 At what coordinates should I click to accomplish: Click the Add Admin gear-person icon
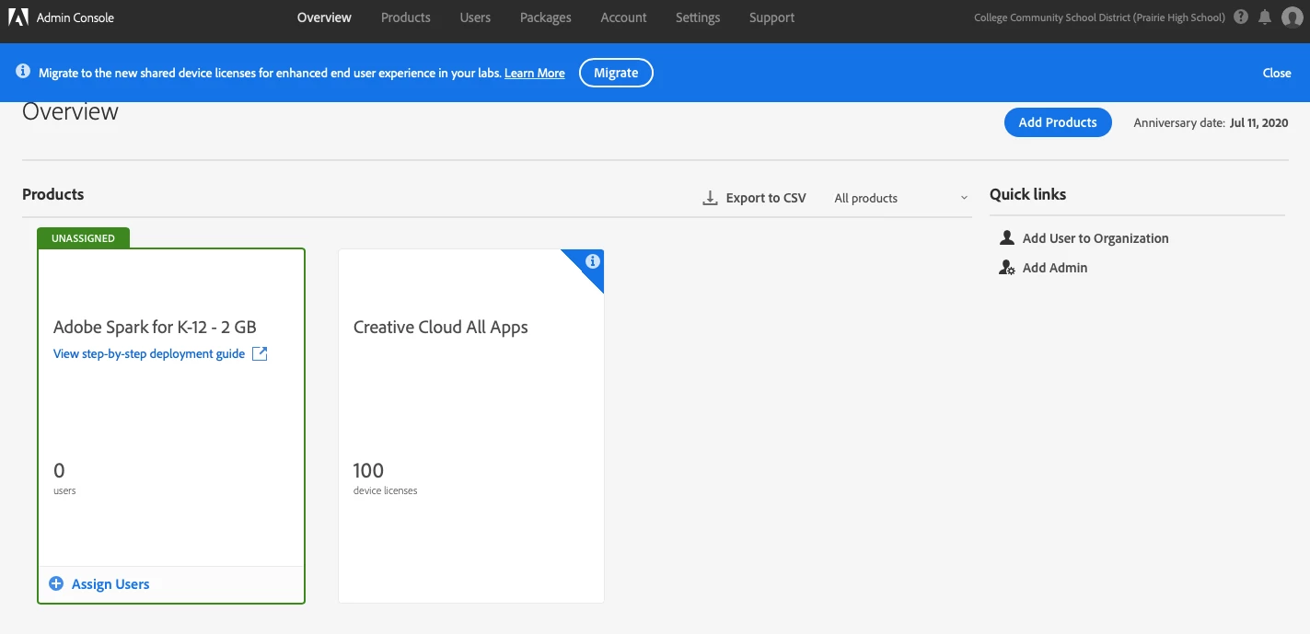[1006, 268]
